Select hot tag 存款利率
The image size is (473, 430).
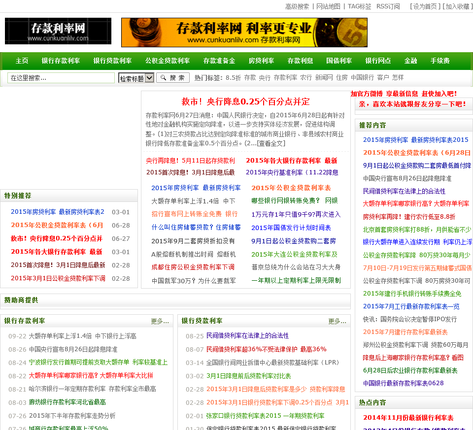click(285, 78)
